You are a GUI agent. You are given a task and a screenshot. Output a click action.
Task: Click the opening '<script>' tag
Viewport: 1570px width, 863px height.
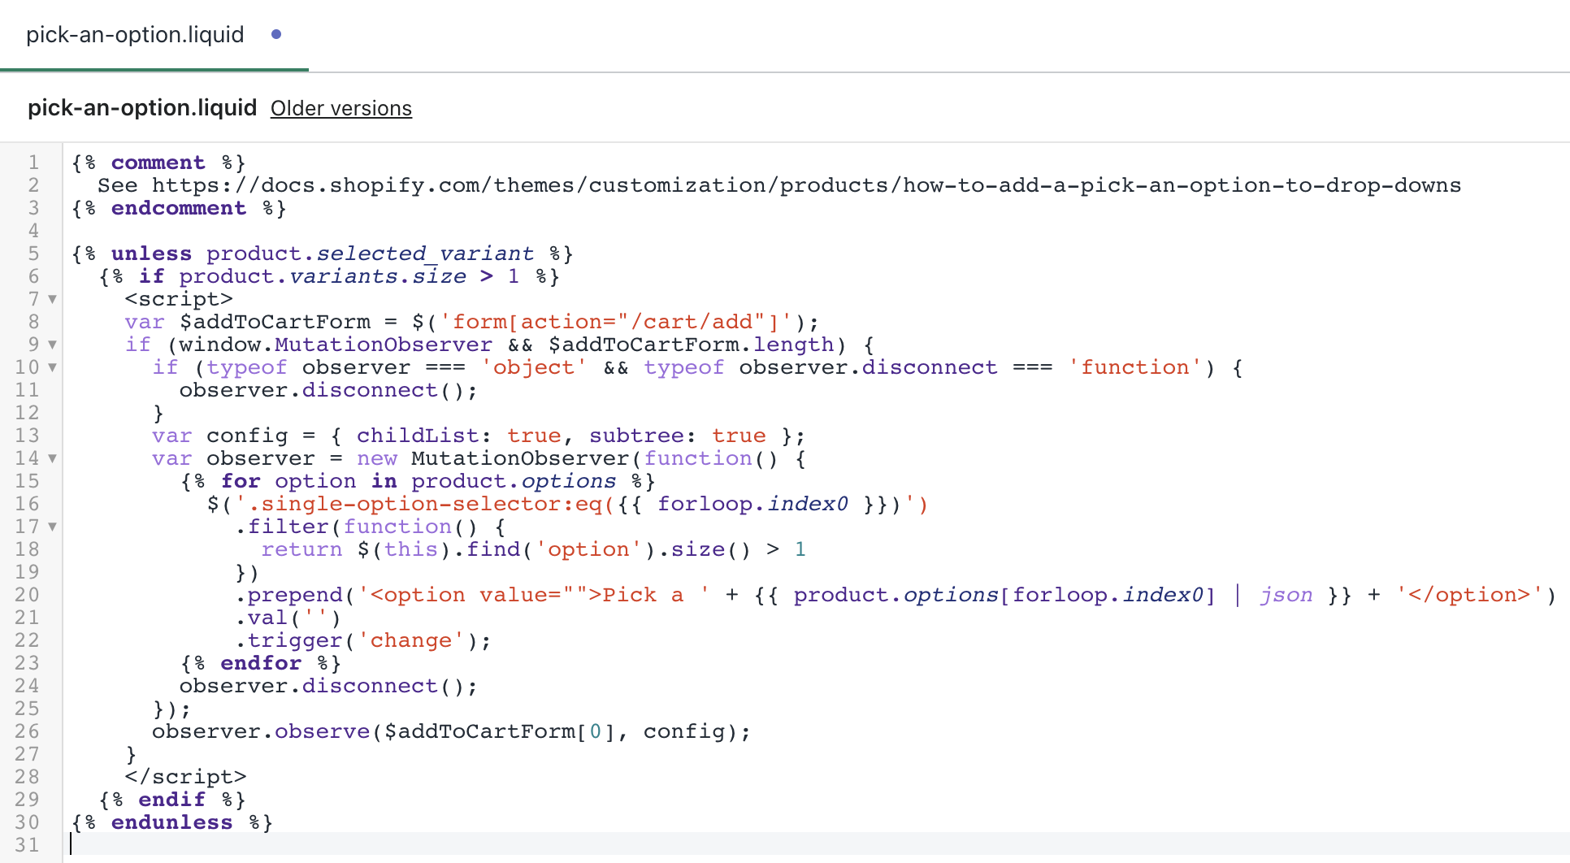click(x=179, y=299)
